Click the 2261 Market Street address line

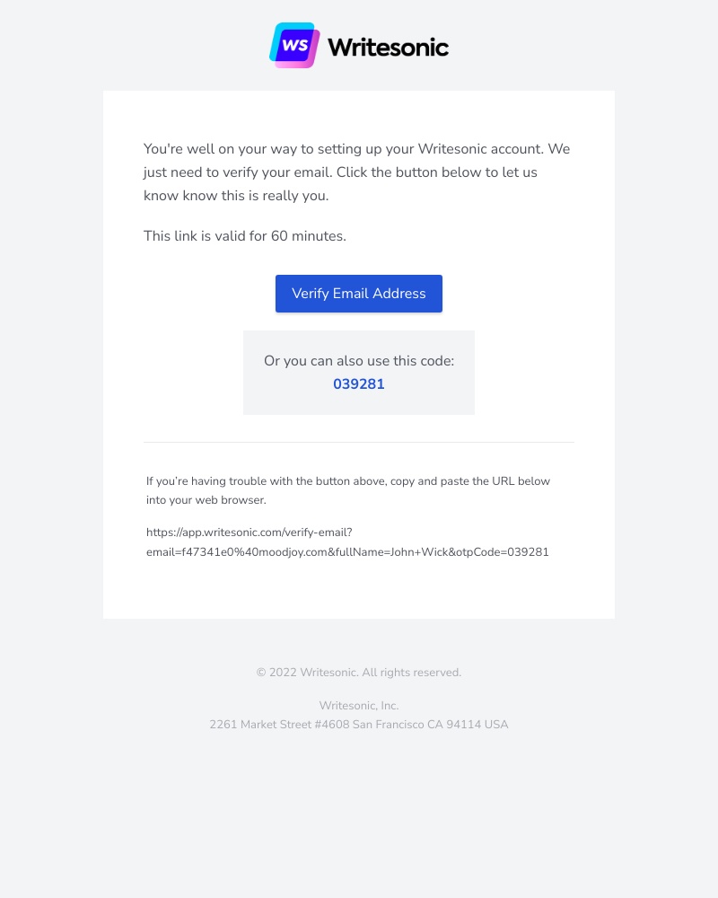coord(358,724)
